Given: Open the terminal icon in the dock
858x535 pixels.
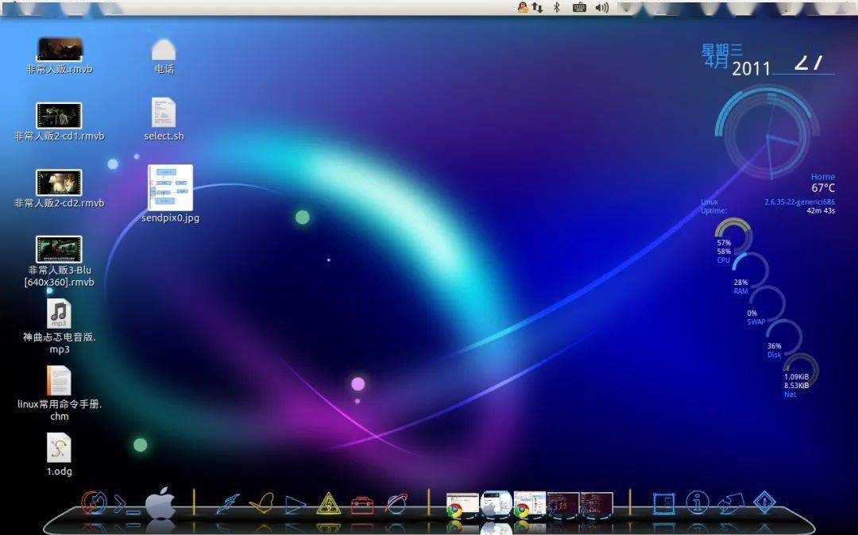Looking at the screenshot, I should pyautogui.click(x=126, y=504).
